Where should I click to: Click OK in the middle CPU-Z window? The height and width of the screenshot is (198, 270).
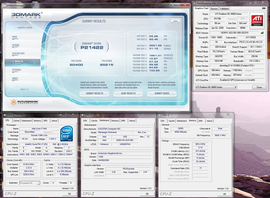click(147, 194)
